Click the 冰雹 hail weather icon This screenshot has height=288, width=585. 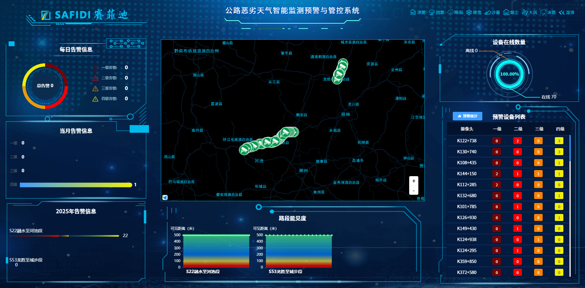tap(544, 12)
